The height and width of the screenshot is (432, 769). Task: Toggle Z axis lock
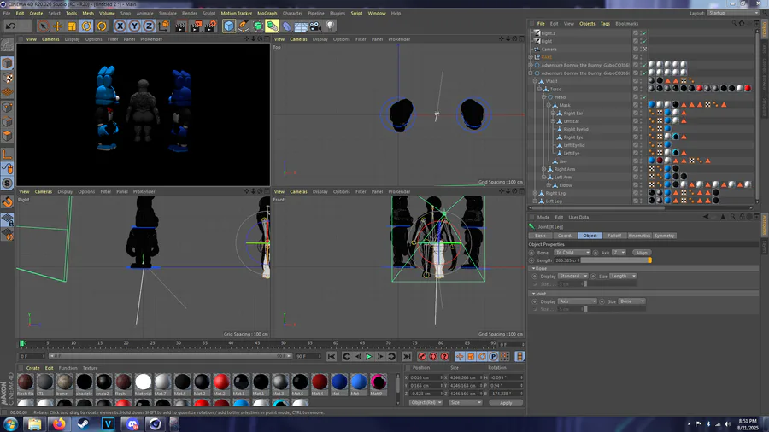pos(149,26)
